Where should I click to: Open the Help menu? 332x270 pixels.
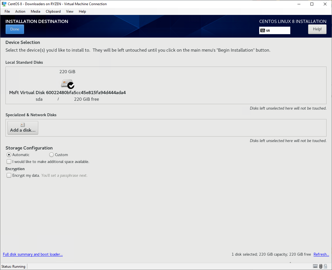pyautogui.click(x=82, y=11)
